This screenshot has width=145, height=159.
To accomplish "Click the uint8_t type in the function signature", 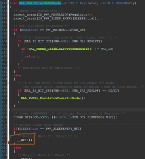I will (x=107, y=3).
